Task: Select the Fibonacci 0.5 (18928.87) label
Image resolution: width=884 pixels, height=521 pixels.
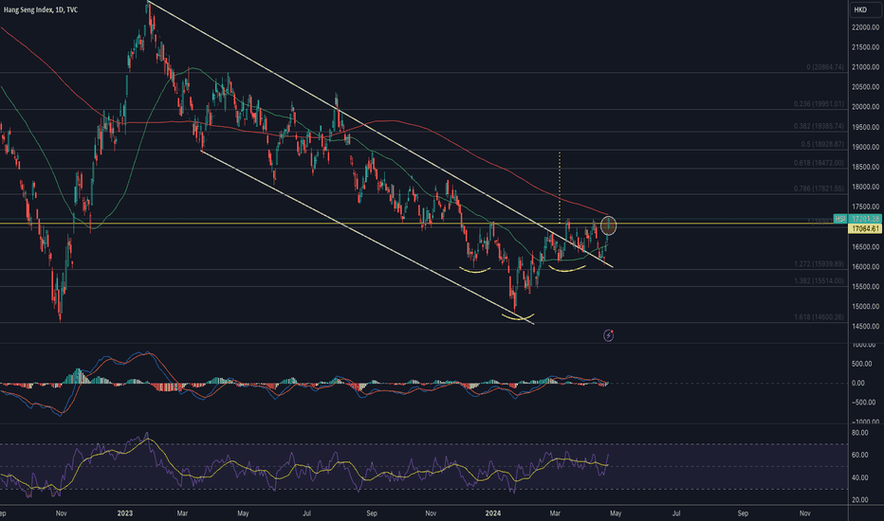Action: click(x=822, y=145)
